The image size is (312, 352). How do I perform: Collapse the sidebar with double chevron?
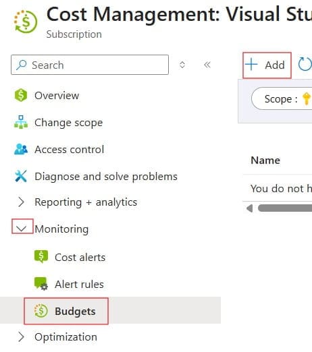pyautogui.click(x=207, y=65)
